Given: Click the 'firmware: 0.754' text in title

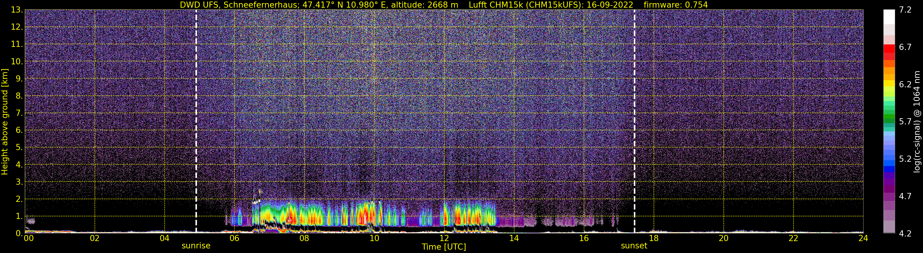Looking at the screenshot, I should click(x=676, y=5).
